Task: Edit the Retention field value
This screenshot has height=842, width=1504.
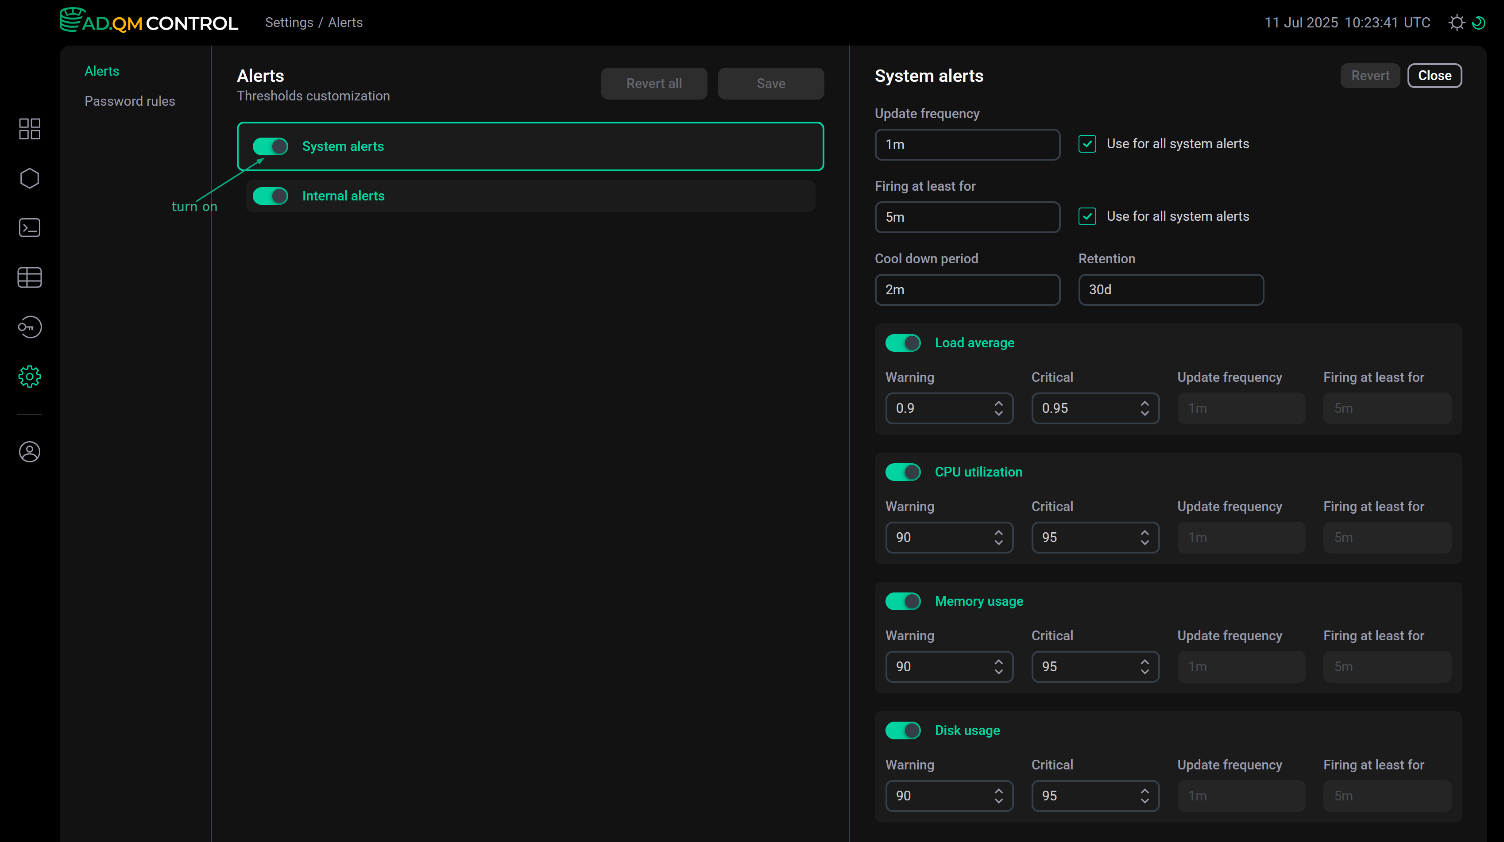Action: click(1170, 289)
